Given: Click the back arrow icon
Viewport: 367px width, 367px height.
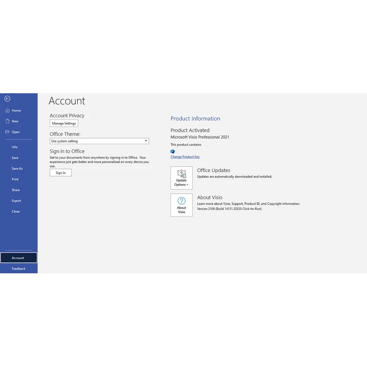Looking at the screenshot, I should [x=7, y=99].
